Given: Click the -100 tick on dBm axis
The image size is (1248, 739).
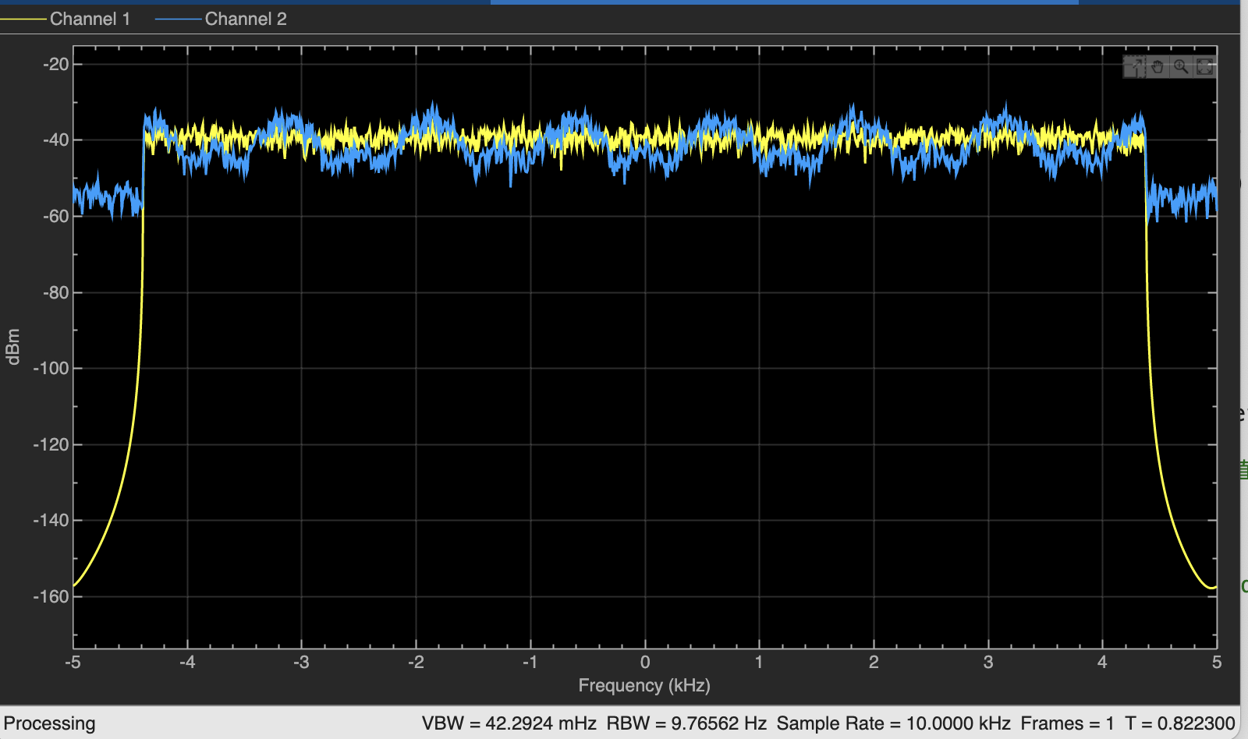Looking at the screenshot, I should tap(51, 368).
